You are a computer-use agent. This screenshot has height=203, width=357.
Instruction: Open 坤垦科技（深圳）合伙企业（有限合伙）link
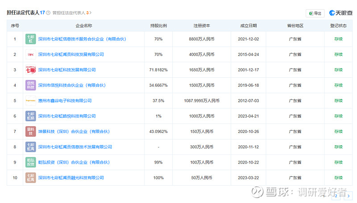(74, 131)
